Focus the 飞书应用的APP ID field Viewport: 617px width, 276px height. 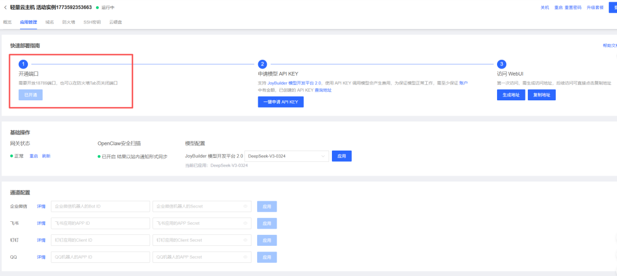pyautogui.click(x=101, y=223)
